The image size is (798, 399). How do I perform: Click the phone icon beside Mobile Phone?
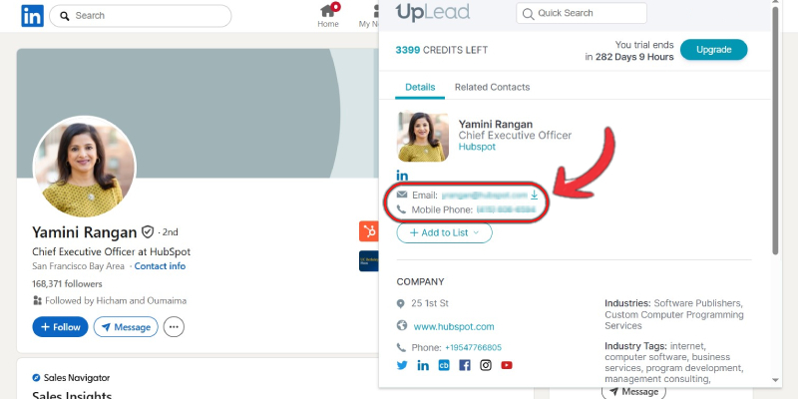(402, 209)
